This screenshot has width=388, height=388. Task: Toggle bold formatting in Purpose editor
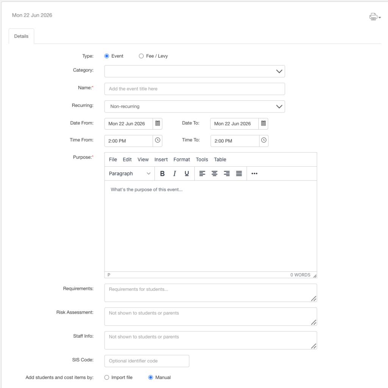coord(162,174)
